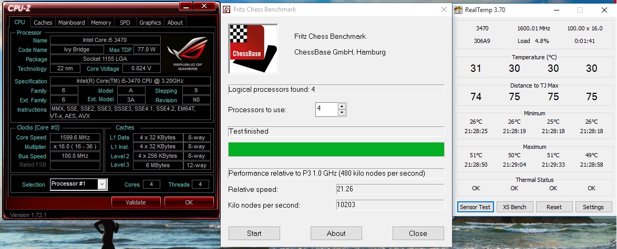Switch to the Caches tab in CPU-Z

(x=43, y=23)
